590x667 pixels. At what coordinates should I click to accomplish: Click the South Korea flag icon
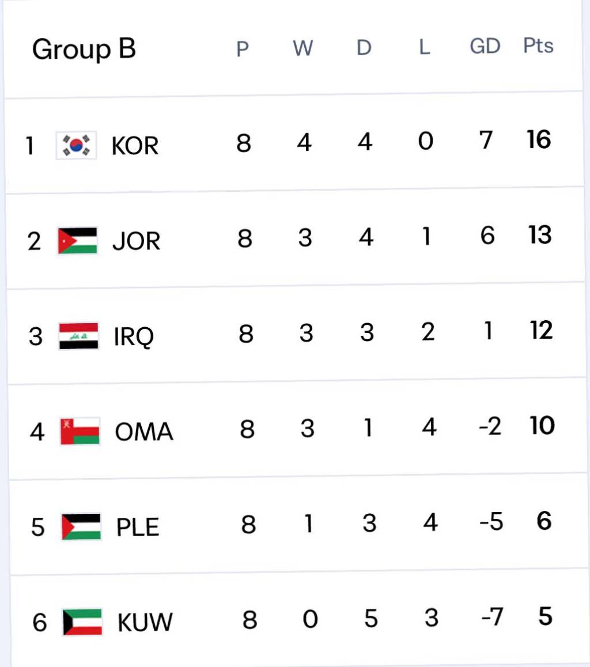76,145
